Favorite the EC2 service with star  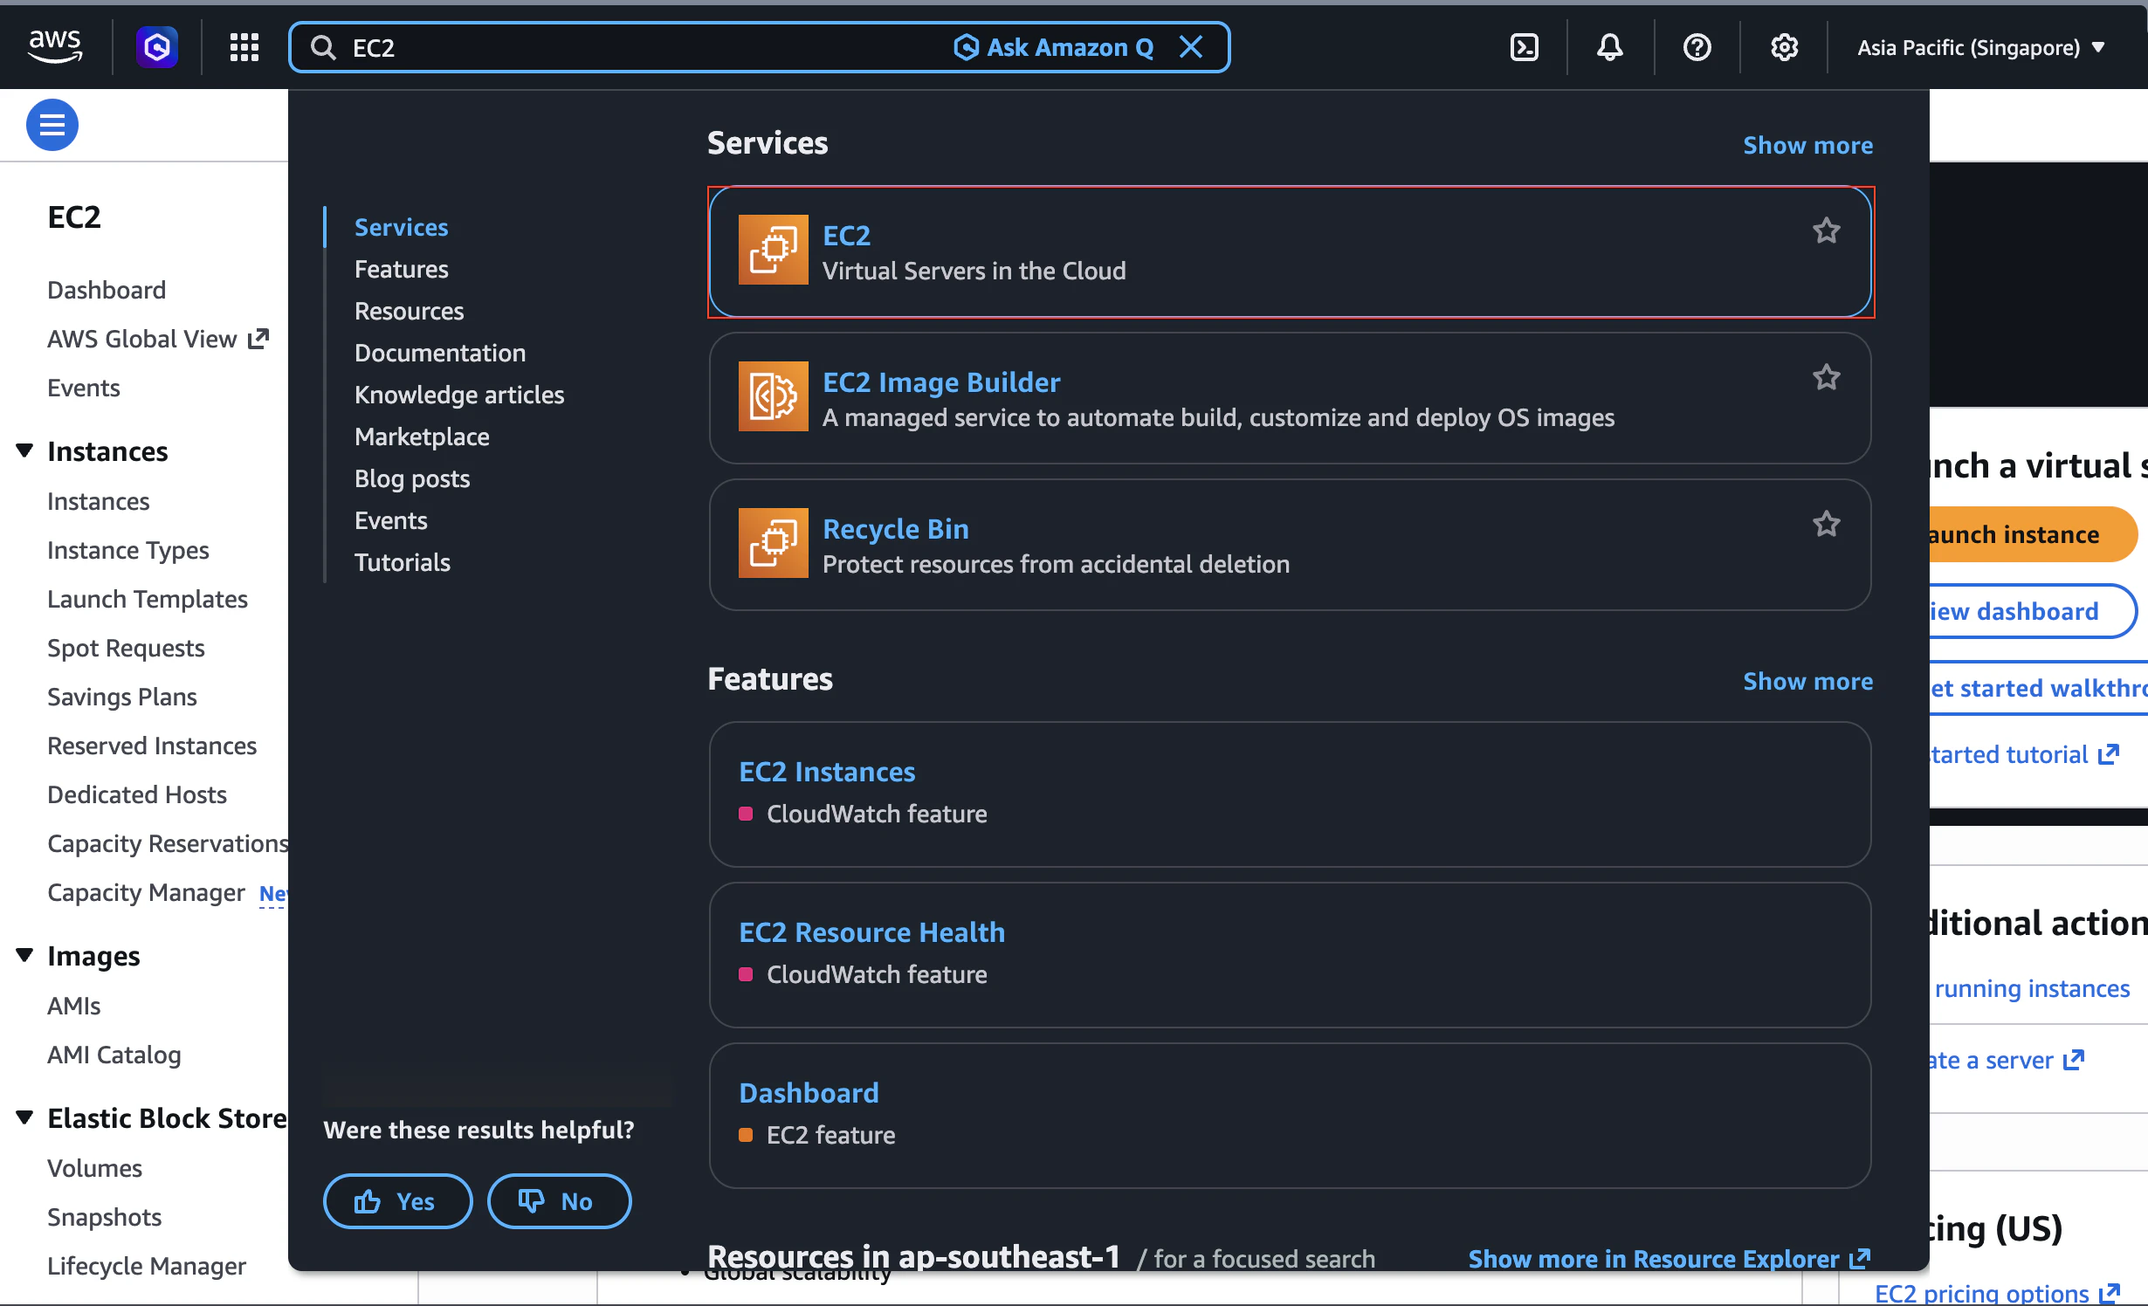coord(1827,231)
